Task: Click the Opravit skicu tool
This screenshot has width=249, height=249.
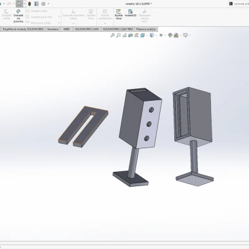Action: 91,14
